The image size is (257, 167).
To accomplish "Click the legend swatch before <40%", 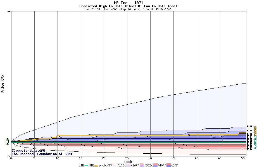I will [x=155, y=165].
